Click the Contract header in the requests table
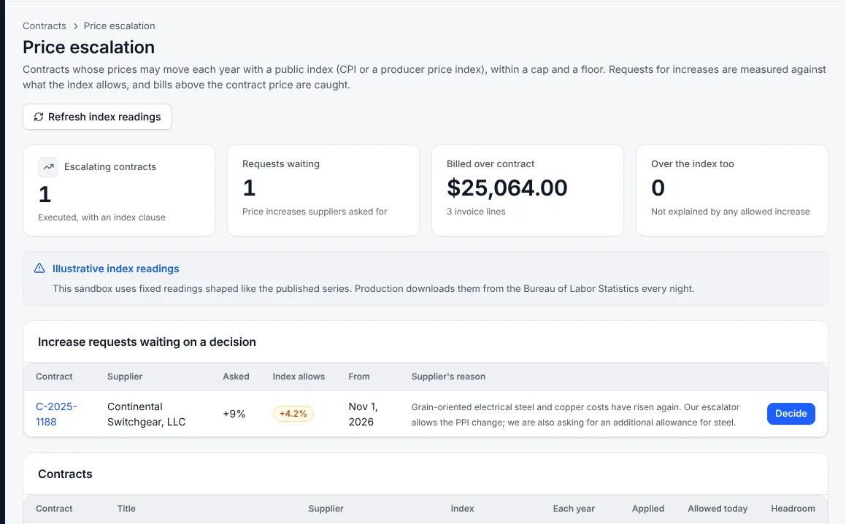846x524 pixels. (54, 377)
